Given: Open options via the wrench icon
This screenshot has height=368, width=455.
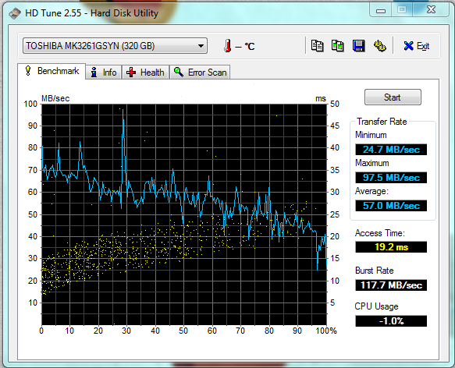Looking at the screenshot, I should 379,46.
